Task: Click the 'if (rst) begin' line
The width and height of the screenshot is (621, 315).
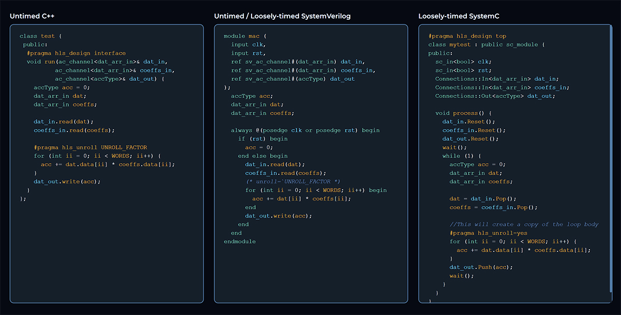Action: (x=262, y=139)
